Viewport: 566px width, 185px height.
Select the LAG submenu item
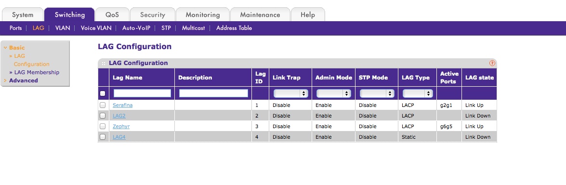coord(38,28)
